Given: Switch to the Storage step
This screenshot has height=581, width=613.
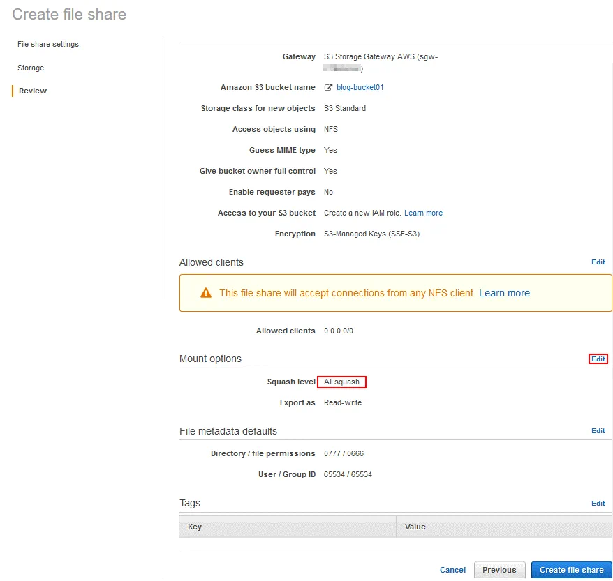Looking at the screenshot, I should (31, 68).
